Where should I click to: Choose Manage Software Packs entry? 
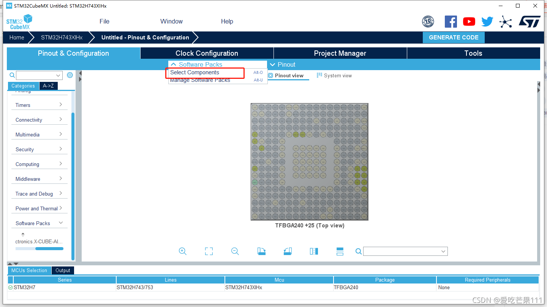pos(218,80)
